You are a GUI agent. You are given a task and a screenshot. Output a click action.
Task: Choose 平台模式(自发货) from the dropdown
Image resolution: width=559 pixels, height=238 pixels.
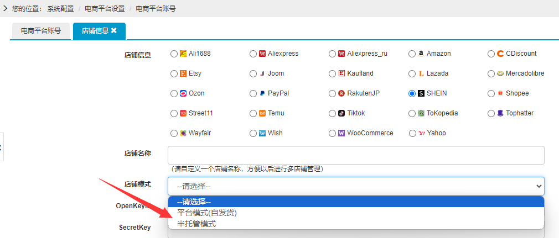(356, 213)
